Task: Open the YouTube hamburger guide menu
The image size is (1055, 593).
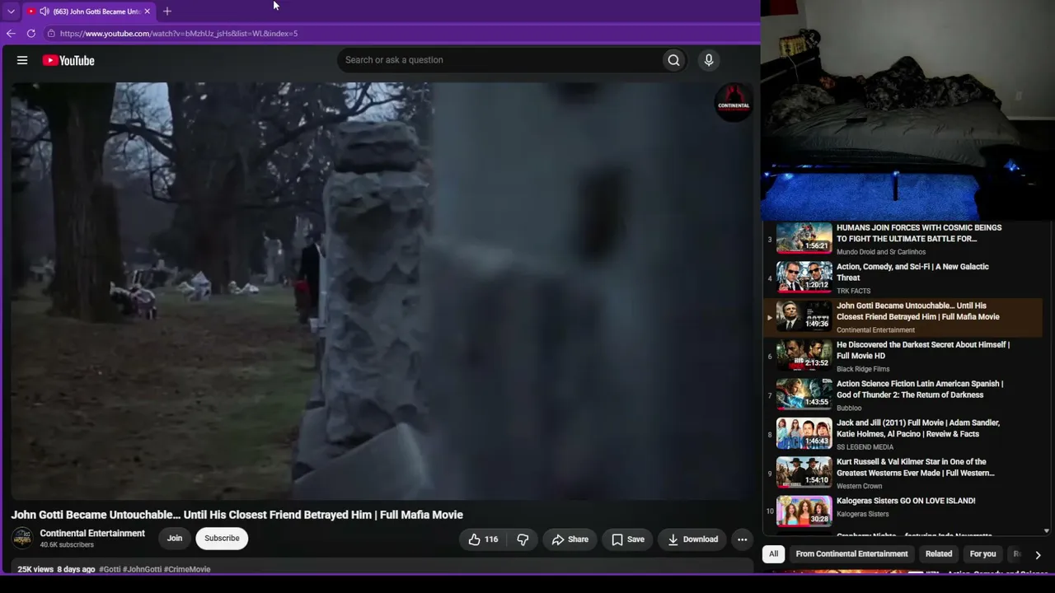Action: click(x=22, y=60)
